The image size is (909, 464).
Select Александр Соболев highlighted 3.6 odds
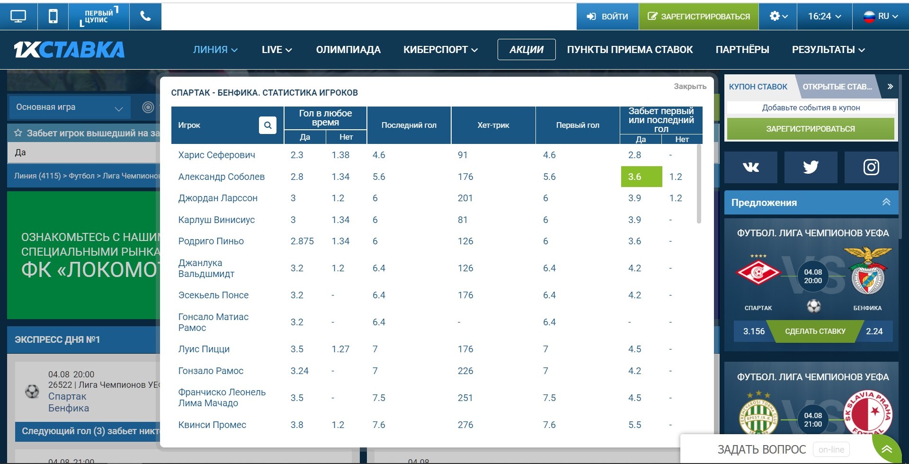point(642,177)
